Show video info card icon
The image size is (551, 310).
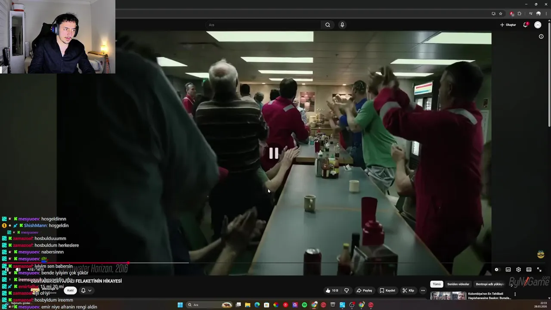[541, 37]
